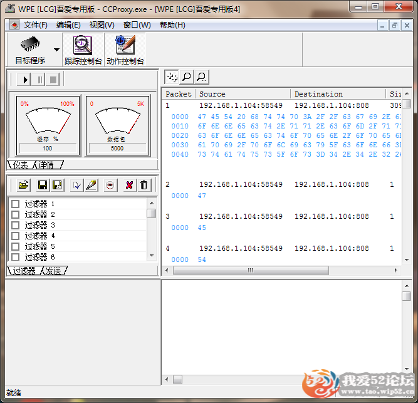Click the first magnifier search icon
Image resolution: width=418 pixels, height=403 pixels.
(187, 77)
